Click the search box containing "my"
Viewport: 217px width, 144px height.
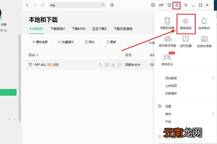coord(77,5)
